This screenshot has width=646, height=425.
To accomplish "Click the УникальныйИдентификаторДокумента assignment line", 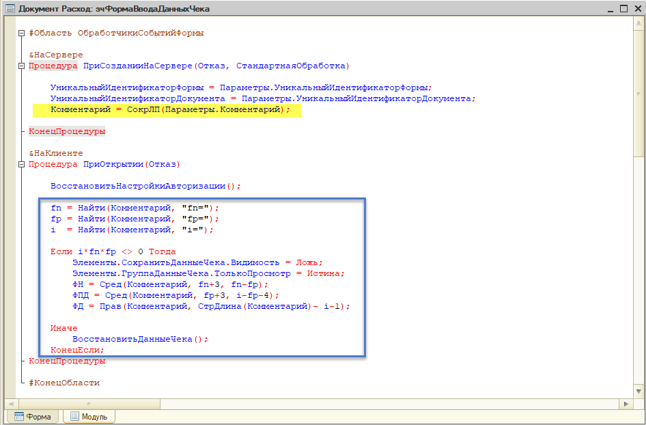I will coord(263,99).
